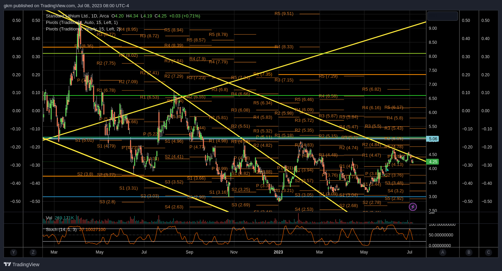
Task: Select the Y scale circle icon
Action: point(13,253)
